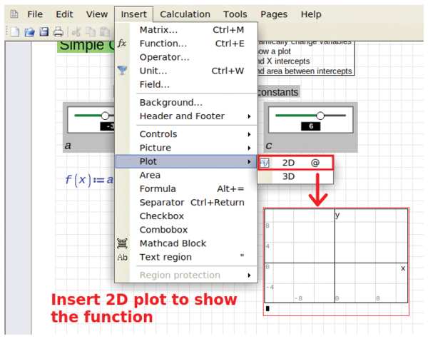Click the Save toolbar icon
The width and height of the screenshot is (428, 339).
pyautogui.click(x=44, y=31)
